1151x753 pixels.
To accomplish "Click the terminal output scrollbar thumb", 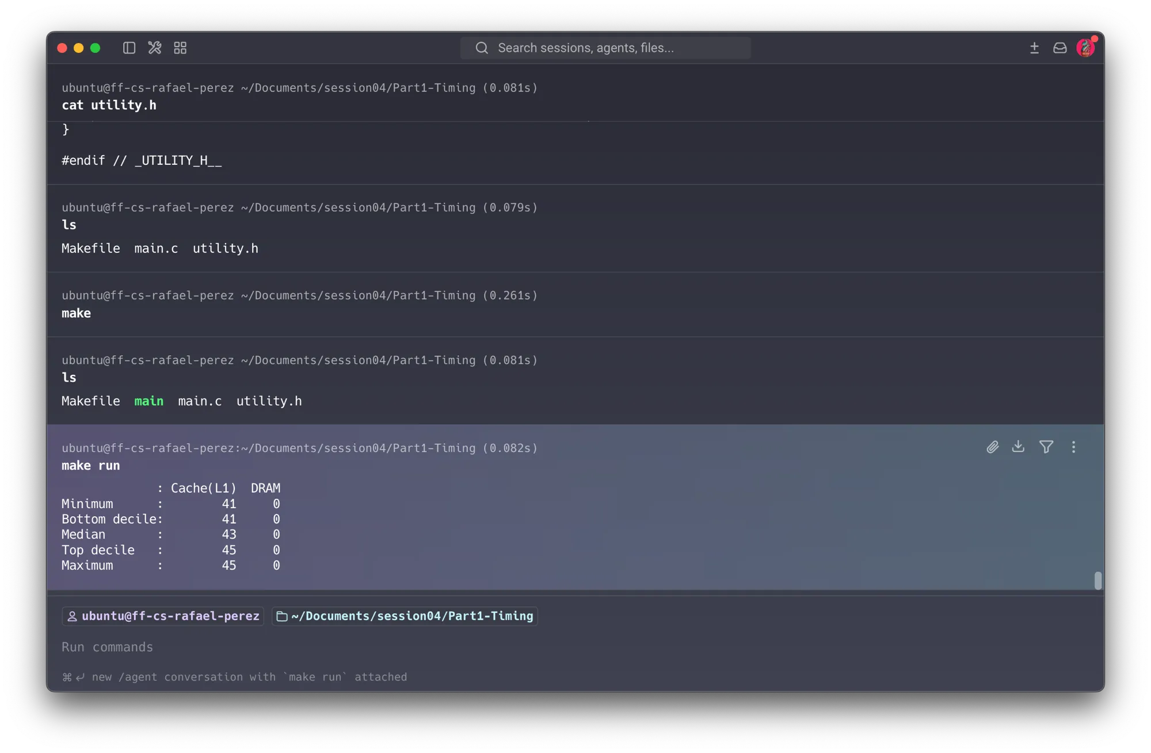I will [1097, 580].
